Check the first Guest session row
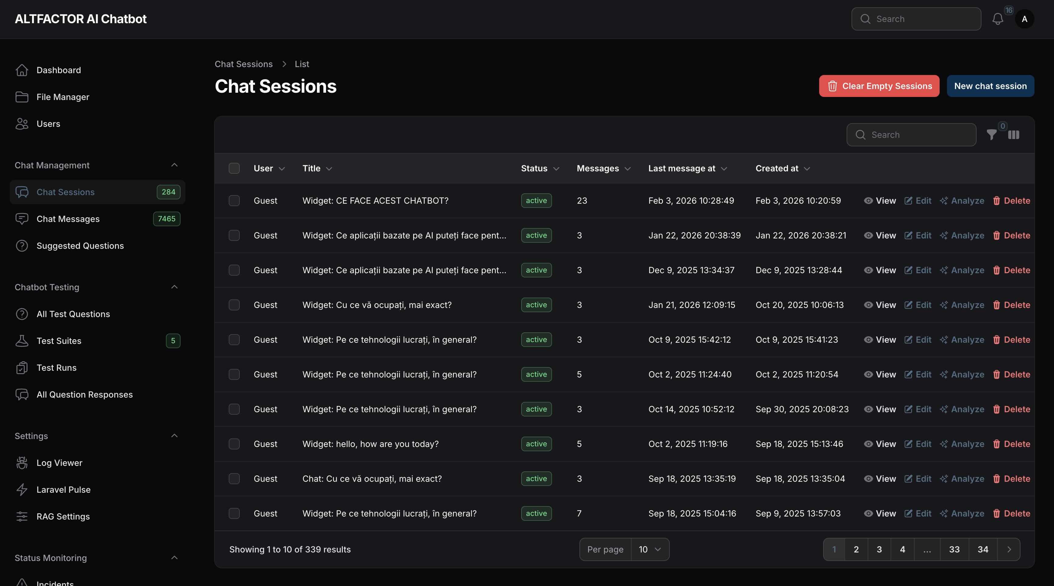Viewport: 1054px width, 586px height. [235, 200]
